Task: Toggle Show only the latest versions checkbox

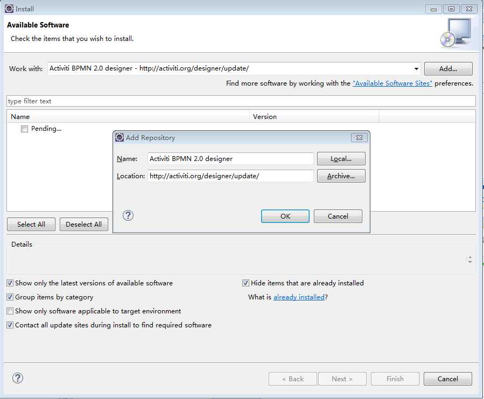Action: [x=10, y=283]
